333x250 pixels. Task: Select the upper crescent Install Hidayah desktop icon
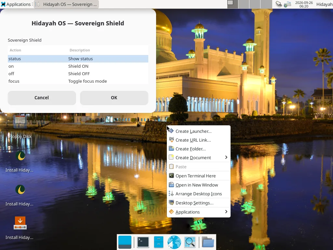click(20, 161)
